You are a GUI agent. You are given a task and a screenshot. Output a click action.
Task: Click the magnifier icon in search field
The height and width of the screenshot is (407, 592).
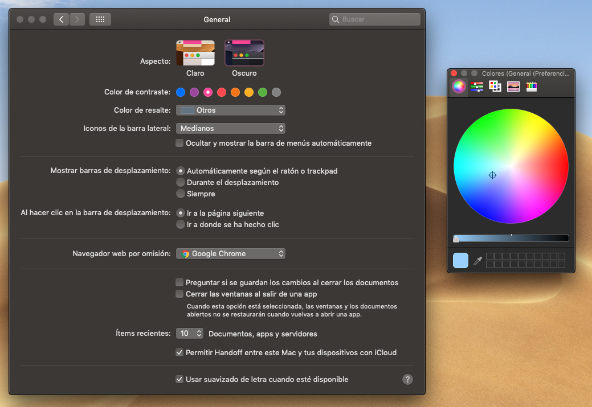click(x=335, y=19)
